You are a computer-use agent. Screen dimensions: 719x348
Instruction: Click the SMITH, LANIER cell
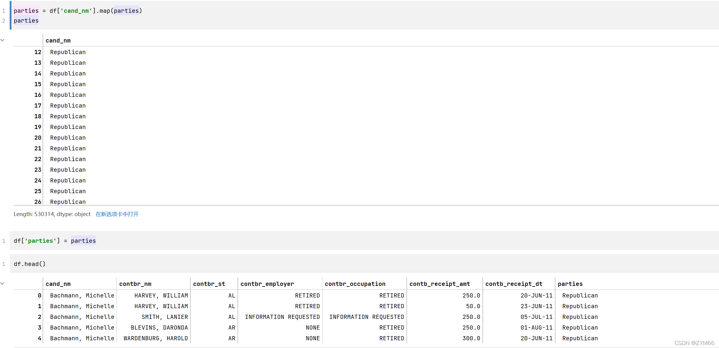[164, 317]
